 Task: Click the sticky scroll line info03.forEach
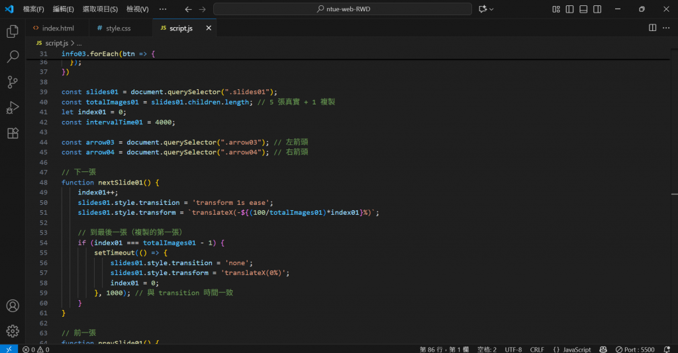coord(108,54)
